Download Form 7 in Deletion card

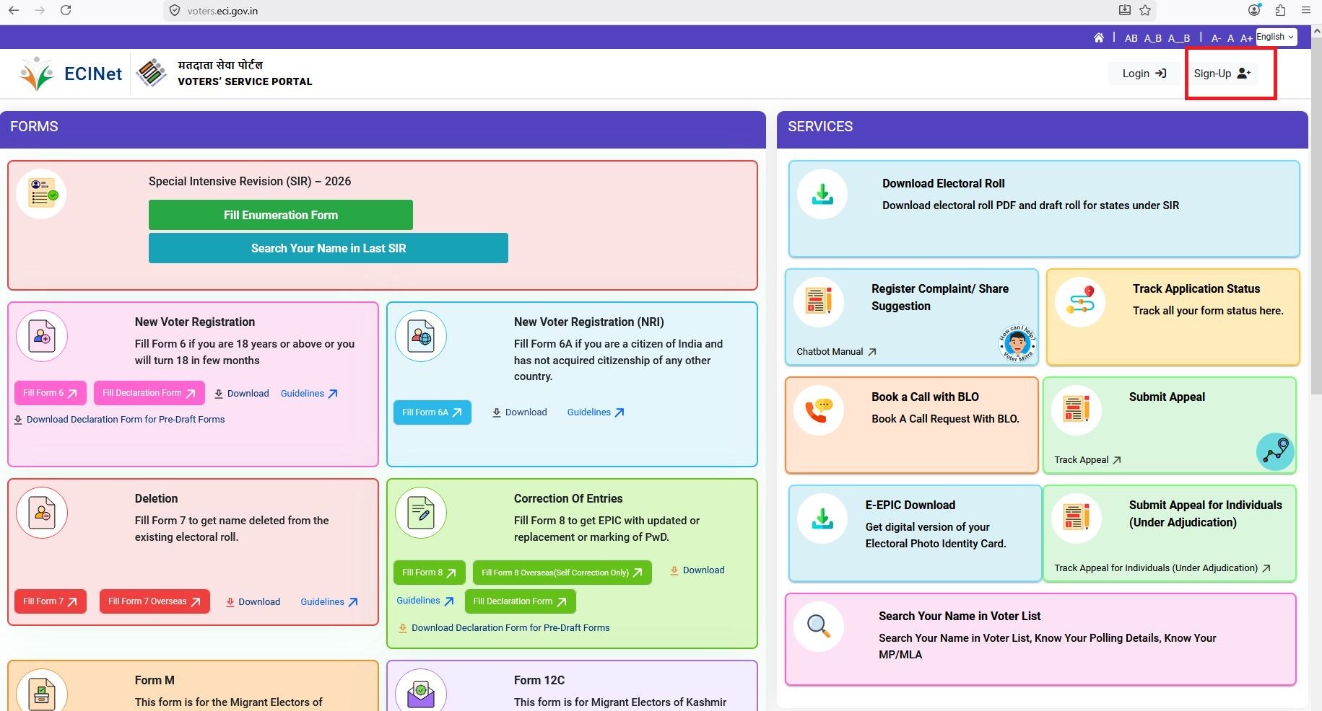253,602
